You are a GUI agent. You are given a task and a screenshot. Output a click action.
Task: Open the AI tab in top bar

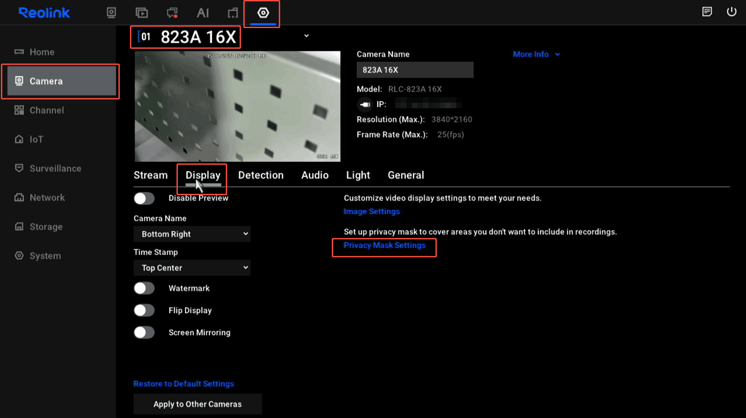tap(203, 13)
